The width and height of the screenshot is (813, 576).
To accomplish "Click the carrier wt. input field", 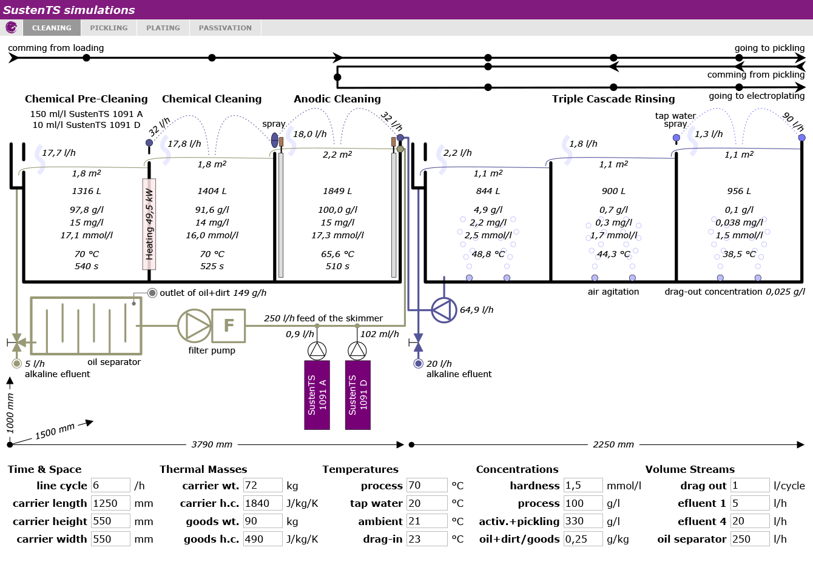I will (263, 485).
